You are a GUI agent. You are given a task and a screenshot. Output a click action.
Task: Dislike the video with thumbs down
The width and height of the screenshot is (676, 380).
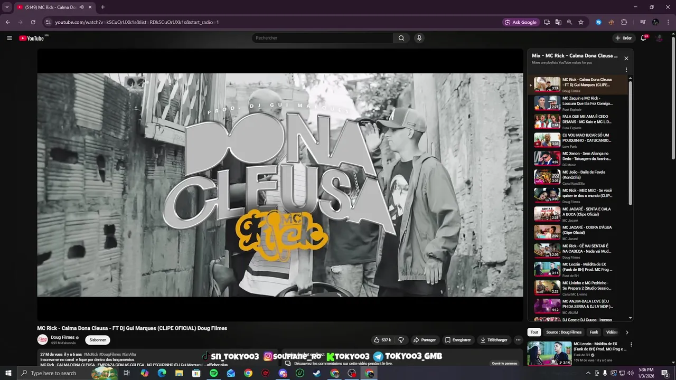click(401, 340)
